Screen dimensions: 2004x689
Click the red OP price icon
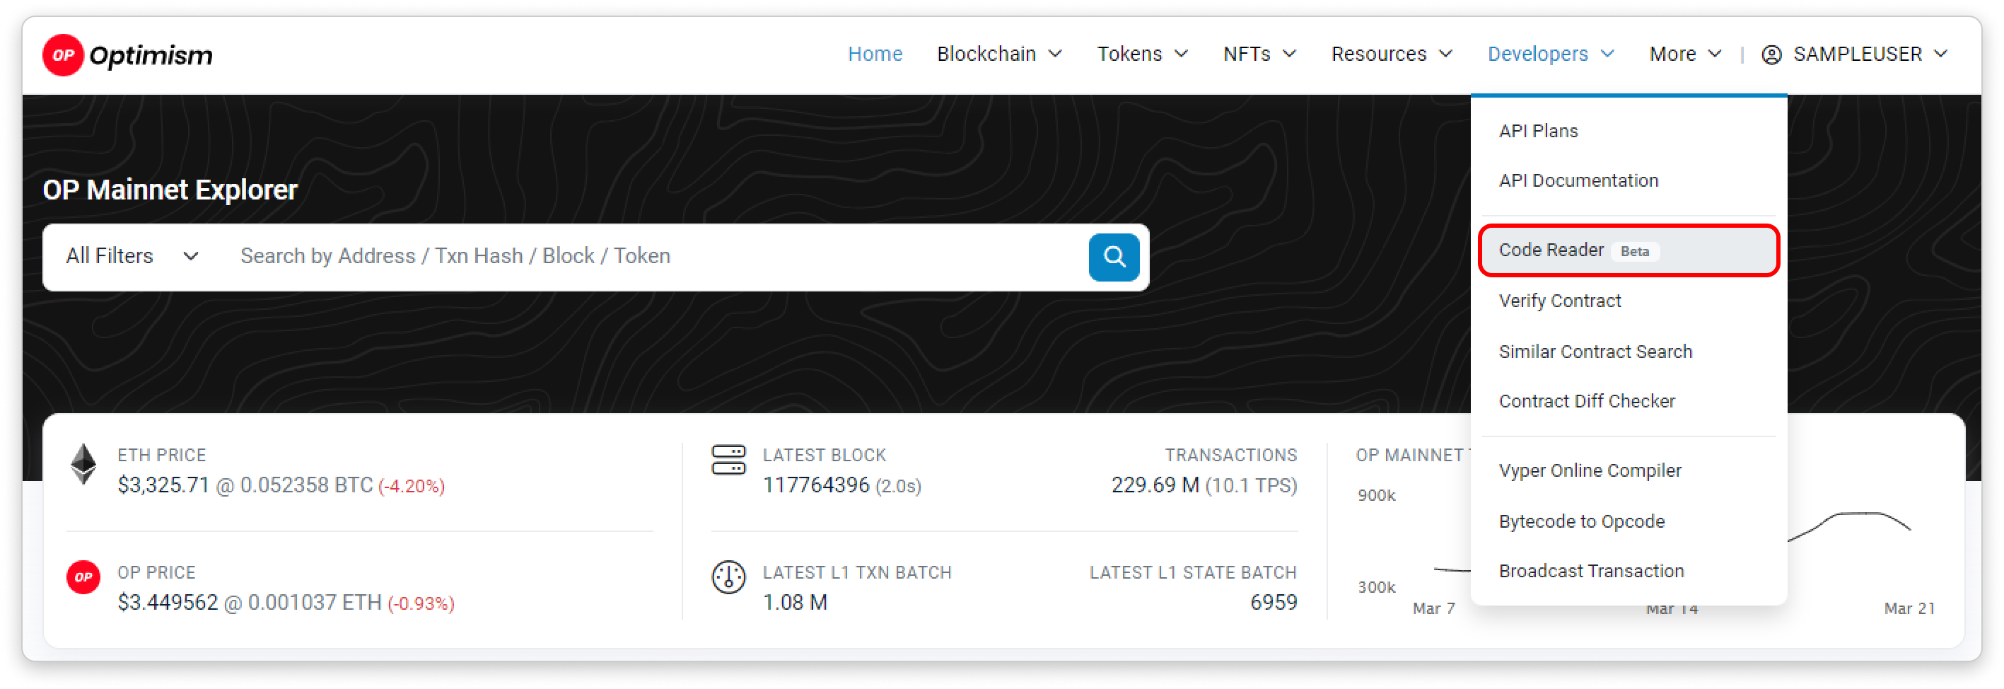[x=83, y=577]
